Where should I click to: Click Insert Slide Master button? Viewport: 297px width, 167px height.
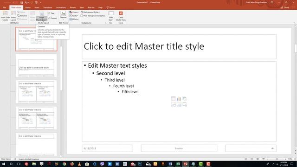coord(5,16)
